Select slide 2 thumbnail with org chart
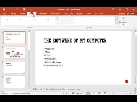Viewport: 137px width, 102px height. (15, 52)
